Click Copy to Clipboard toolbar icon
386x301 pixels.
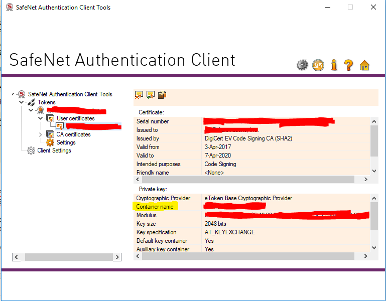click(162, 95)
